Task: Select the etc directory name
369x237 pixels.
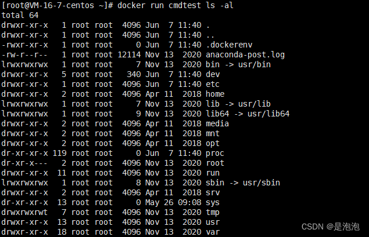Action: 213,84
